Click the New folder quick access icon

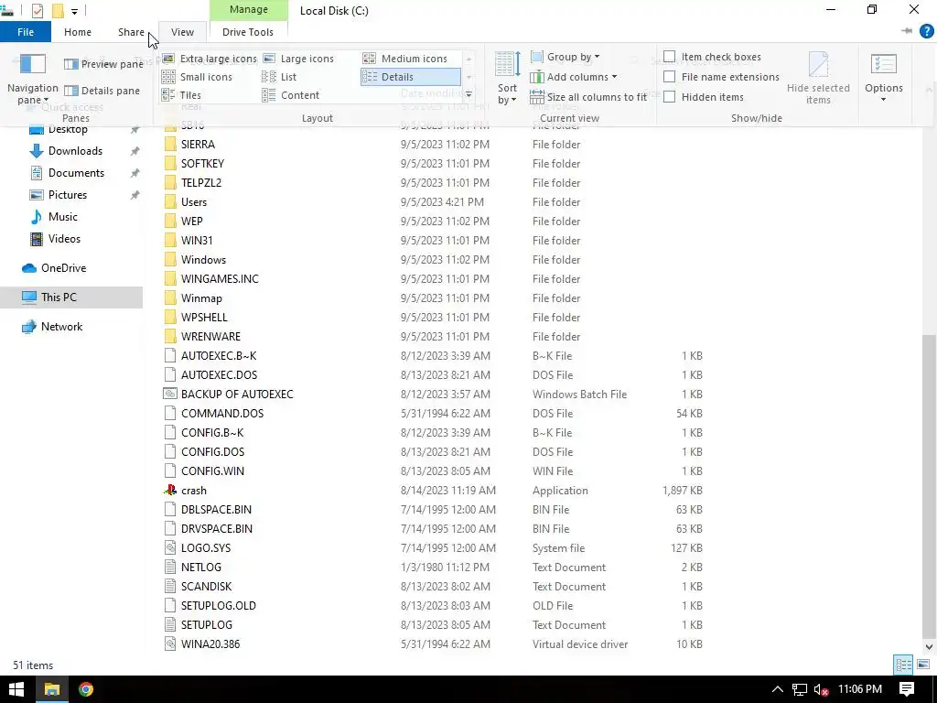pyautogui.click(x=58, y=11)
